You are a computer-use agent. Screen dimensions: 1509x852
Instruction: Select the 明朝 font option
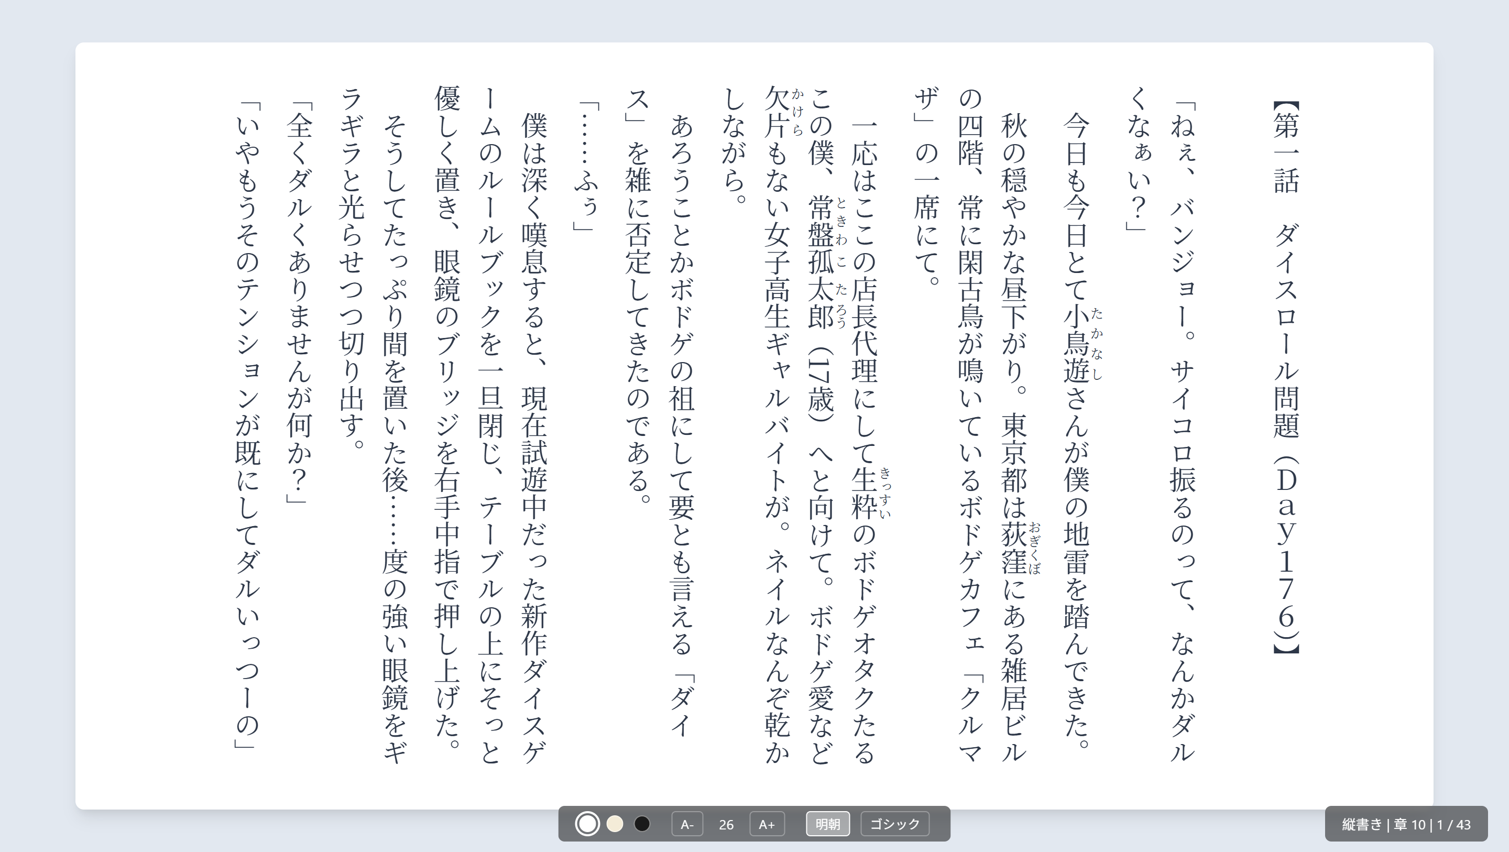pos(828,824)
